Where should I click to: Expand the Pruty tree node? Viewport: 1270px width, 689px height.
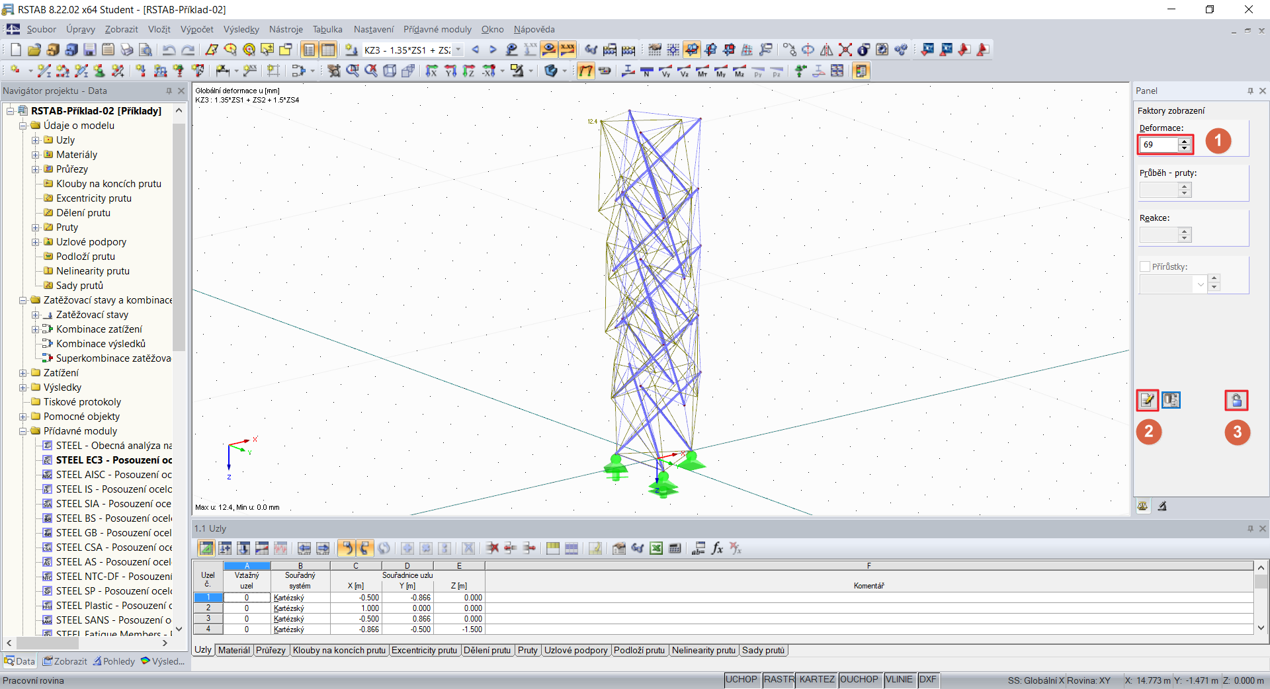coord(36,227)
